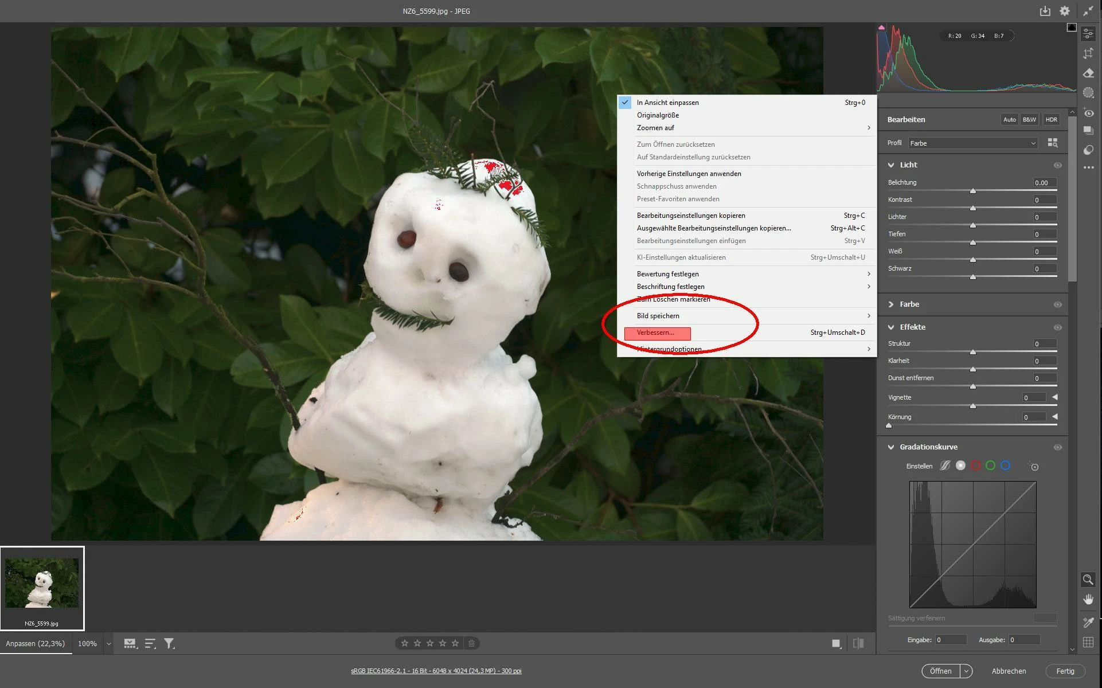This screenshot has width=1102, height=688.
Task: Open the Masking tool icon
Action: click(1088, 92)
